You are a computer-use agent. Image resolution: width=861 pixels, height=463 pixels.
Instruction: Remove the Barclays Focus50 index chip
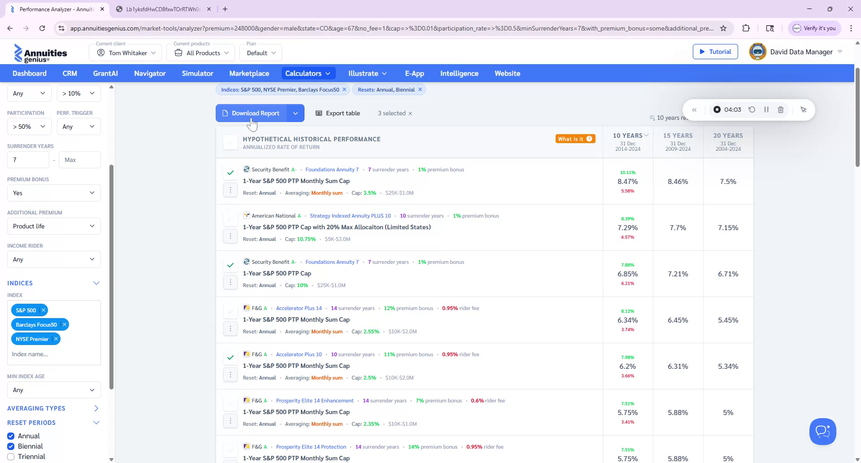[x=64, y=324]
